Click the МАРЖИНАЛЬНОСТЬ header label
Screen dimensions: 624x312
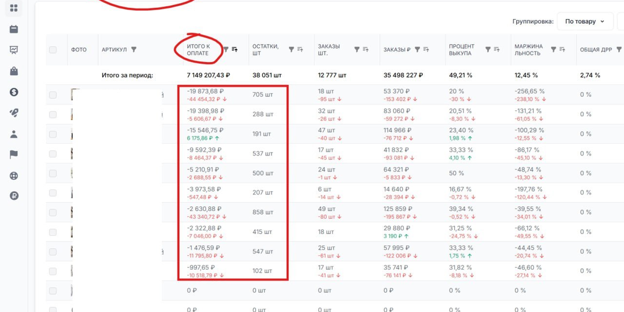[529, 50]
